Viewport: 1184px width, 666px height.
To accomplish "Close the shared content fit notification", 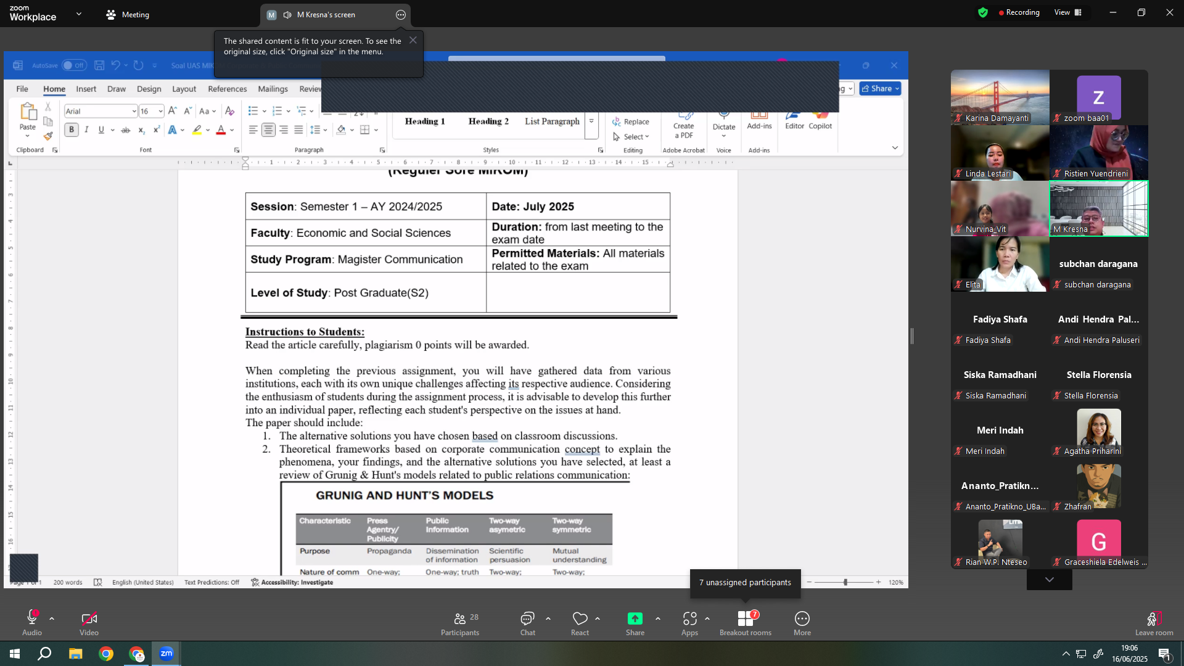I will pyautogui.click(x=413, y=40).
